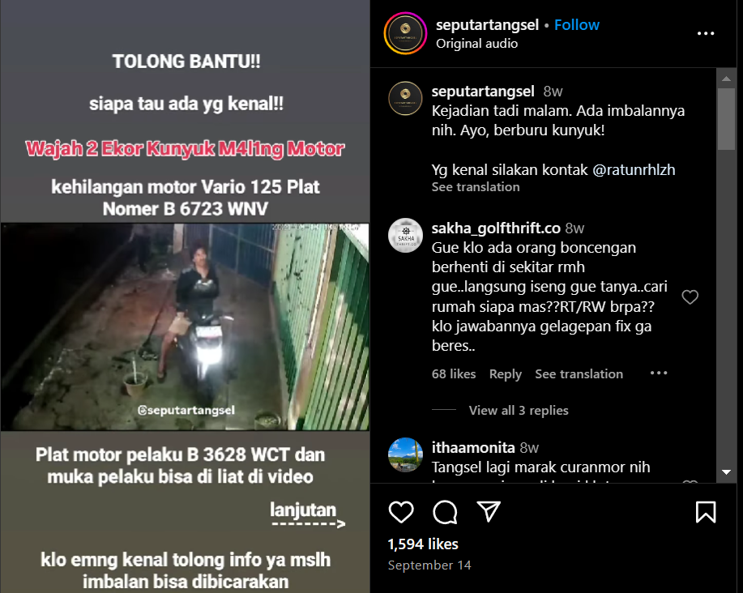Open the options dots on the sakha_golfthrift.co comment
The width and height of the screenshot is (743, 593).
tap(659, 373)
